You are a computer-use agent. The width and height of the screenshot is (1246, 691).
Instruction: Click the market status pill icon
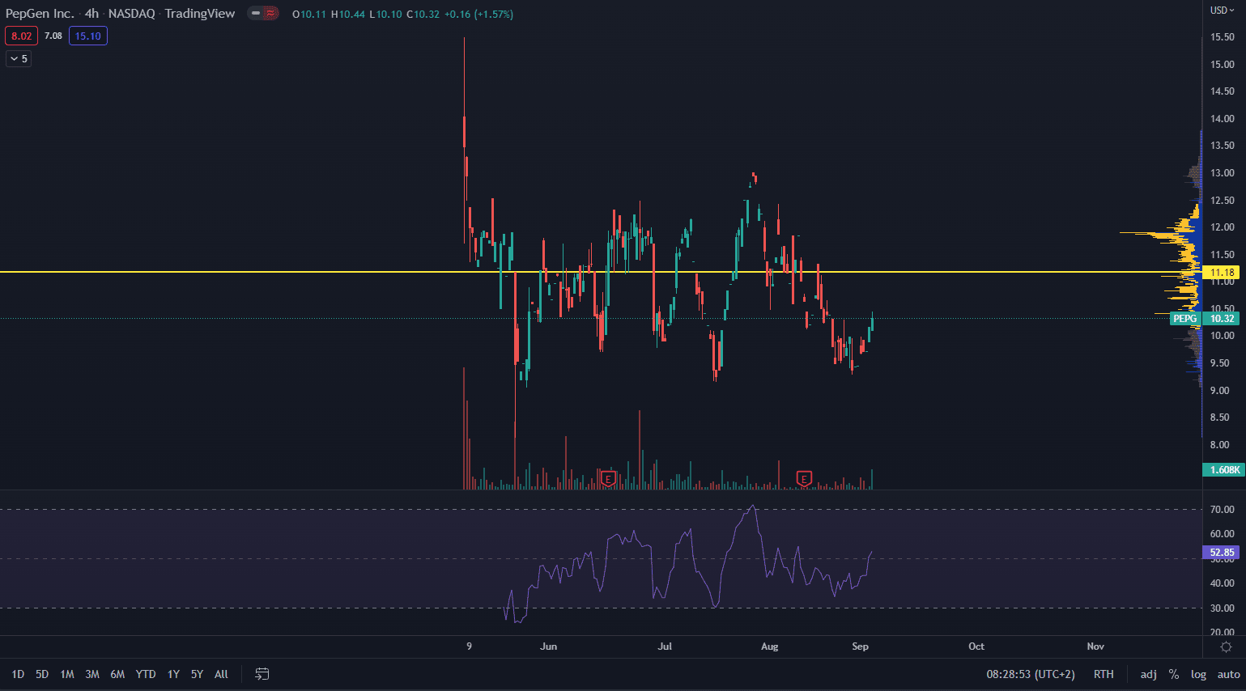coord(263,14)
